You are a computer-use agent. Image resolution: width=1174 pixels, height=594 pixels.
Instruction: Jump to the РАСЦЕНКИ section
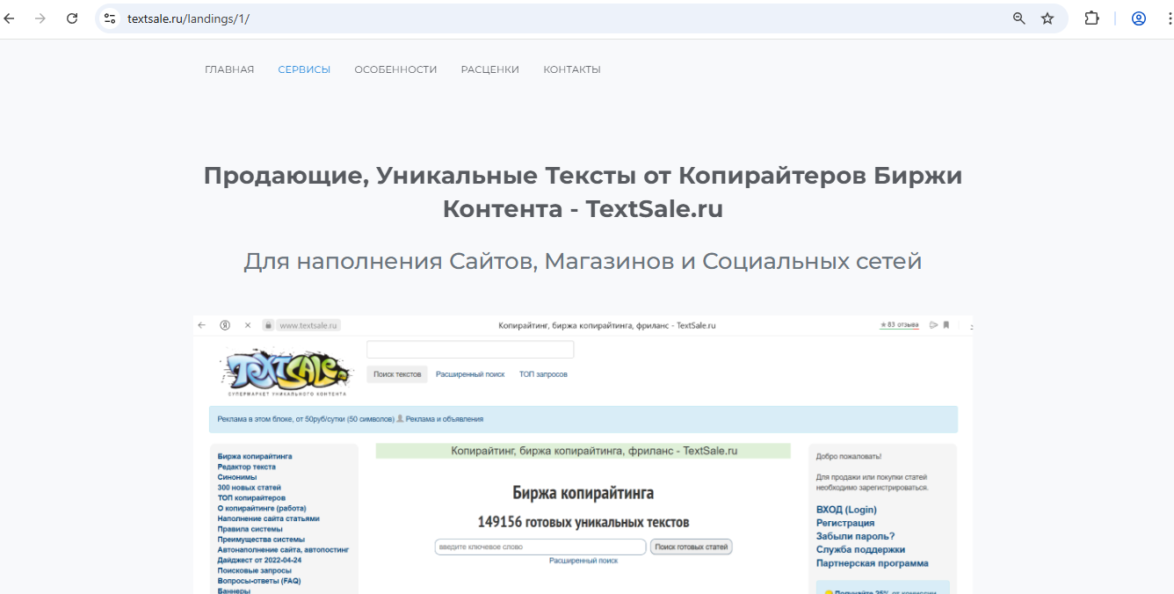[x=489, y=69]
